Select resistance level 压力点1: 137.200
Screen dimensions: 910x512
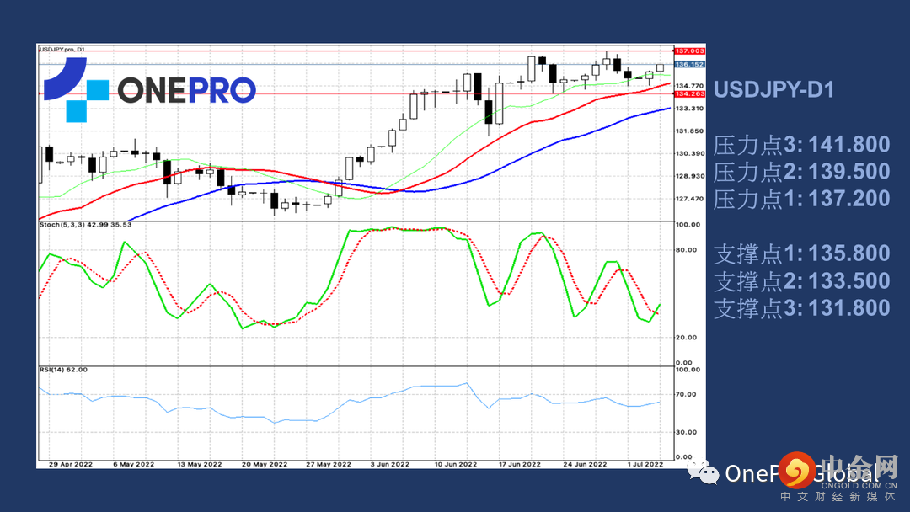(801, 199)
